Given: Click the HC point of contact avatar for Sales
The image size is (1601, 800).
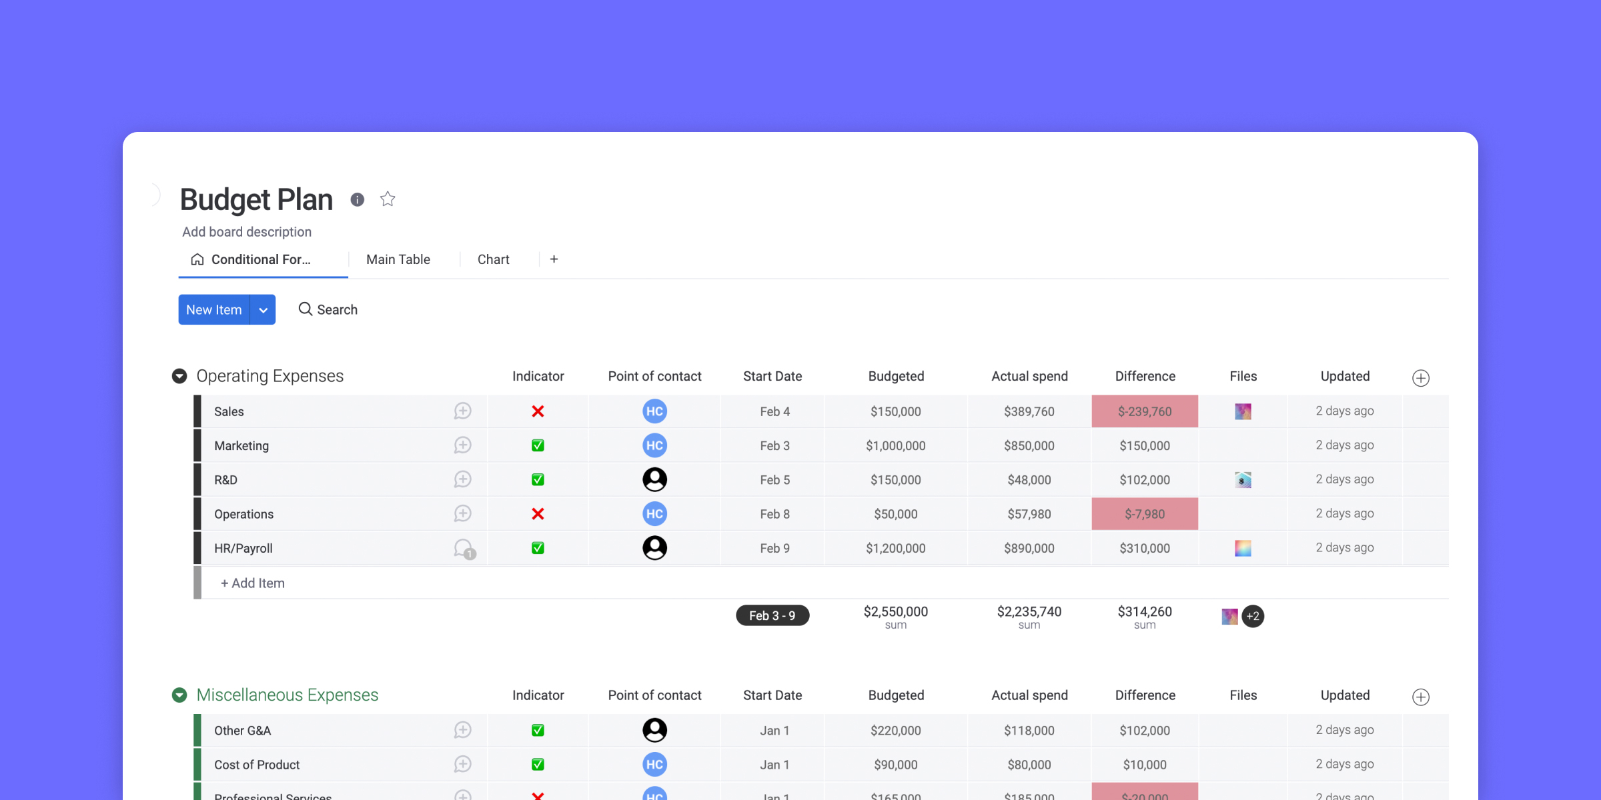Looking at the screenshot, I should click(x=654, y=411).
